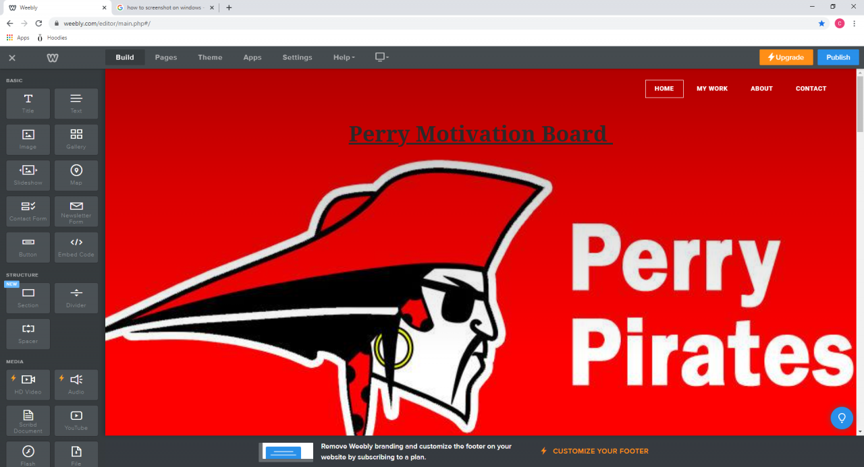Open a new browser tab
Image resolution: width=864 pixels, height=467 pixels.
click(x=229, y=7)
